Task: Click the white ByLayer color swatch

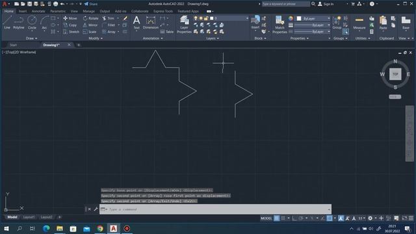Action: pos(299,18)
